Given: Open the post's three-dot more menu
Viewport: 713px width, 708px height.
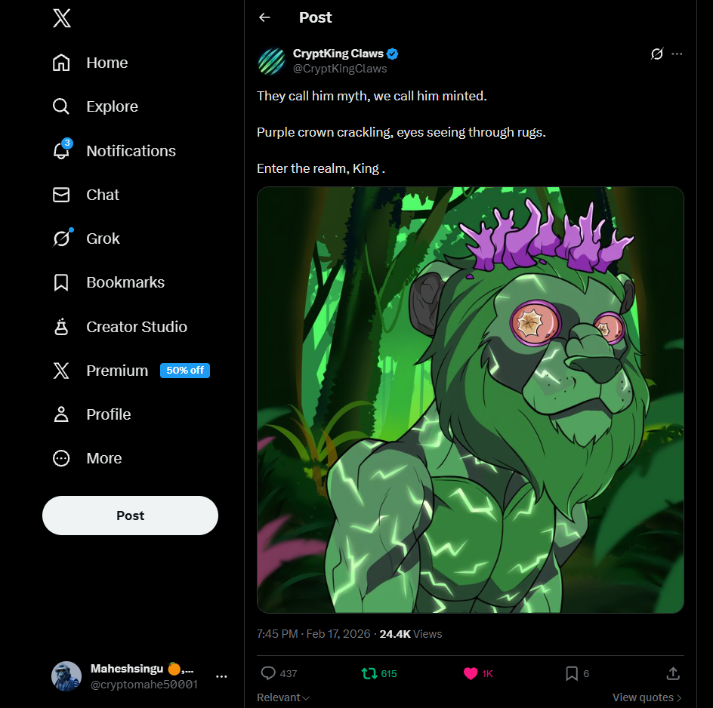Looking at the screenshot, I should 677,54.
